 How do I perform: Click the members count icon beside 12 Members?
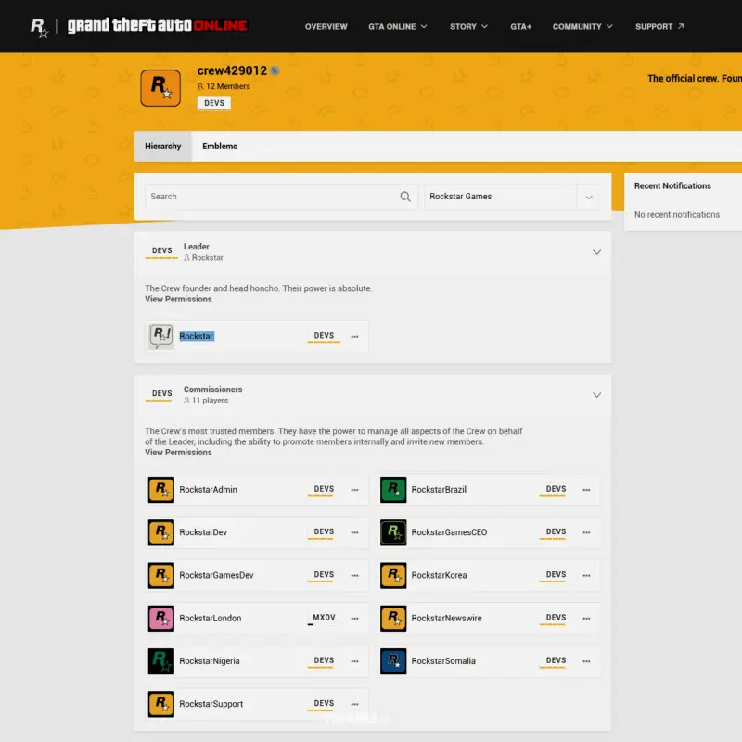coord(200,85)
